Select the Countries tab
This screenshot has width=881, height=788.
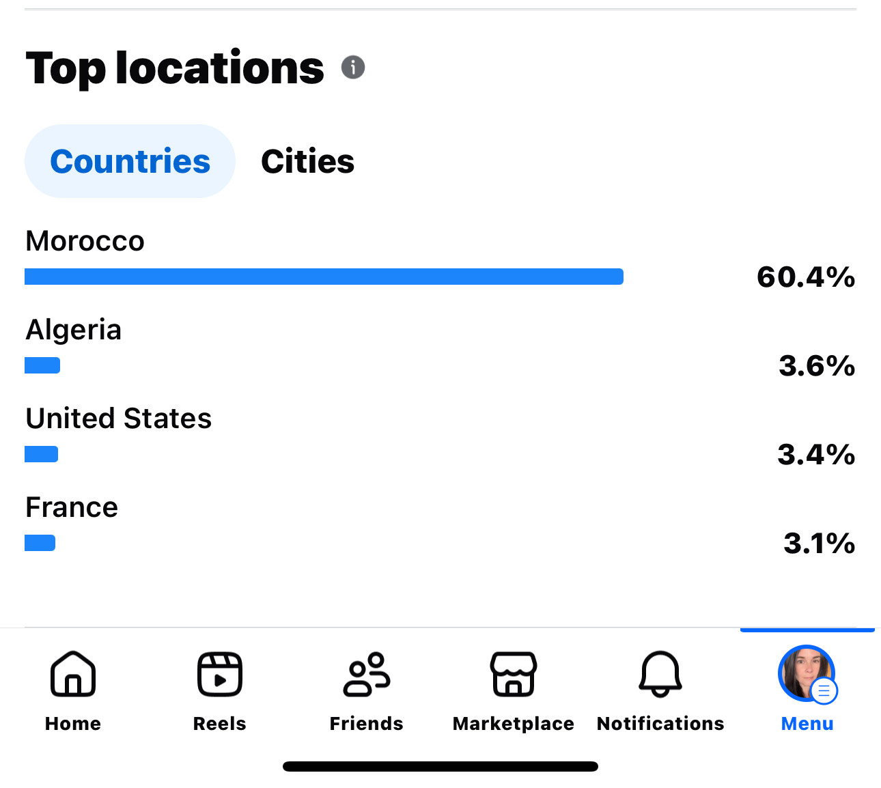130,161
